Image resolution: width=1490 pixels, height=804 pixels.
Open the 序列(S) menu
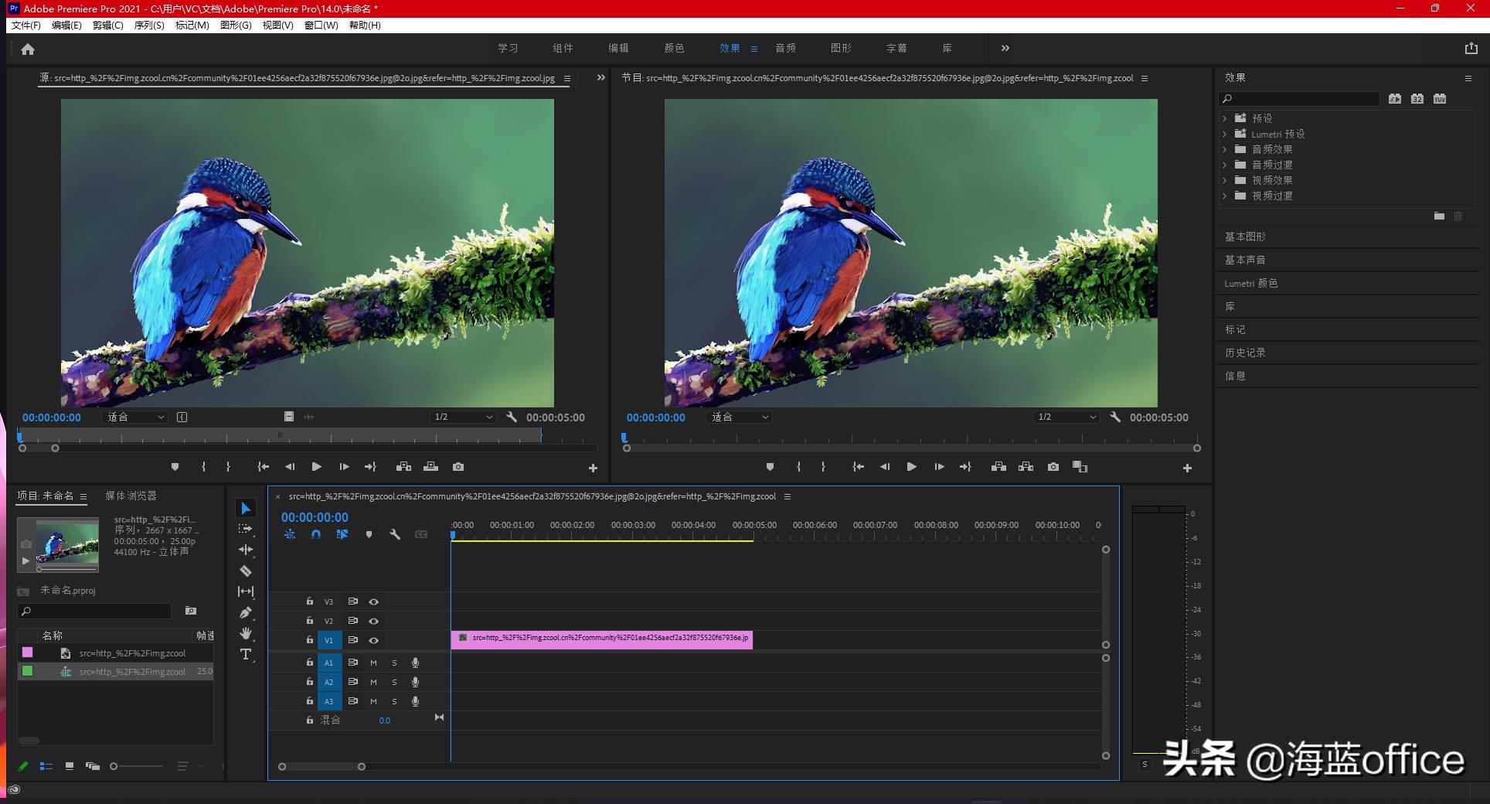tap(148, 26)
